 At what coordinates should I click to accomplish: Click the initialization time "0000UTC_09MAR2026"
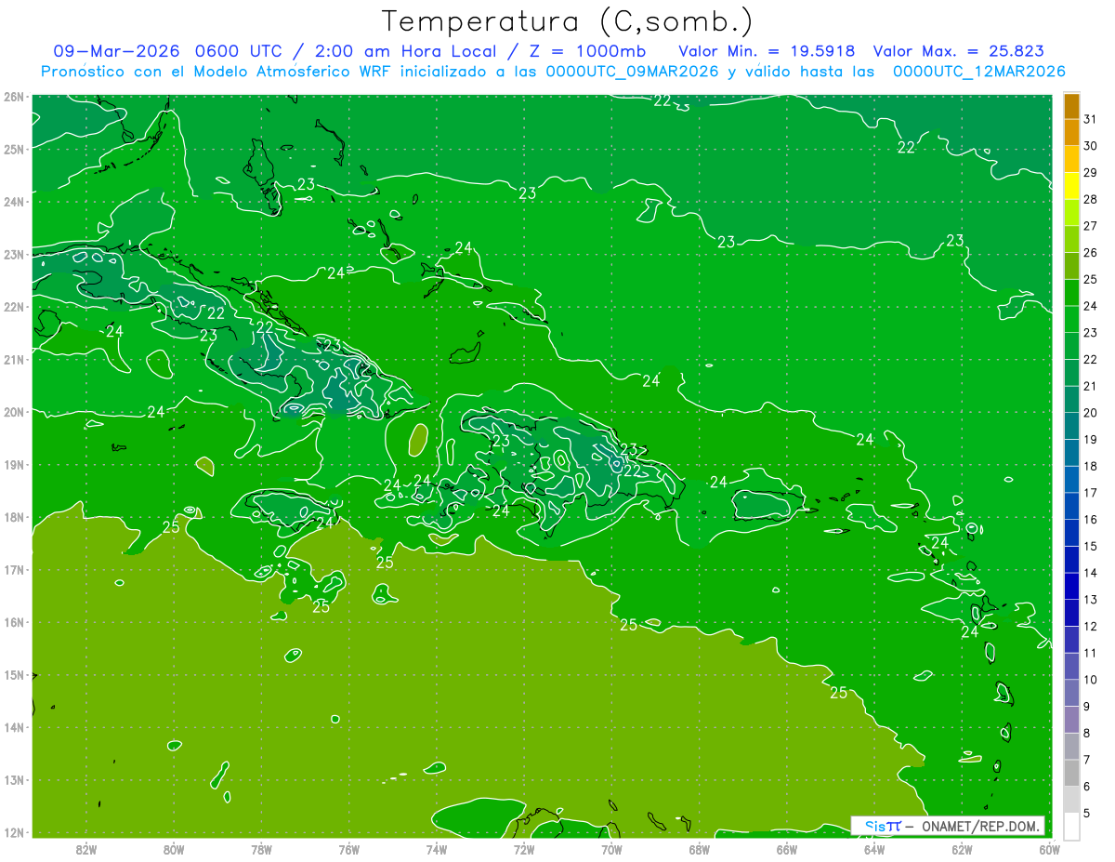634,72
